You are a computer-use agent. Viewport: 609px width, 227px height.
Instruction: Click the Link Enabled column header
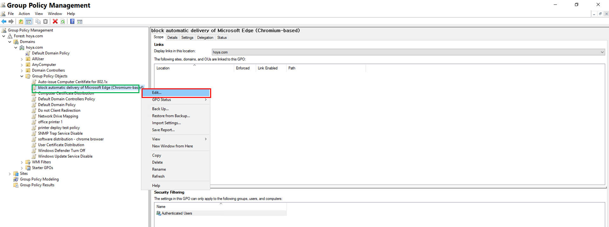click(x=271, y=68)
